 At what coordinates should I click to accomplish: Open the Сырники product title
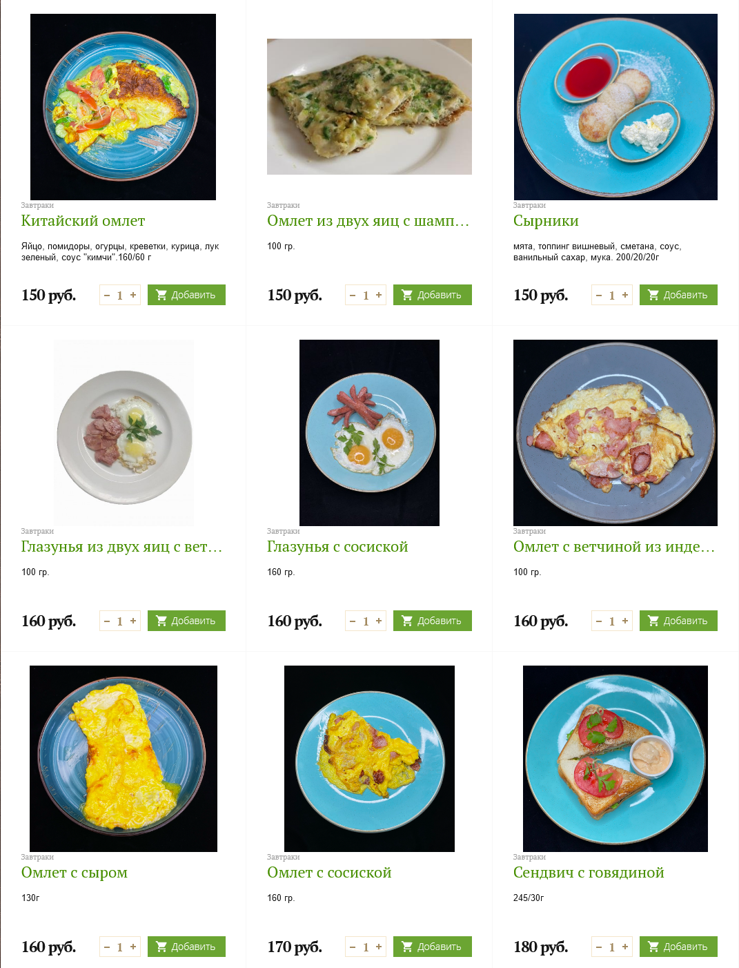(x=546, y=221)
